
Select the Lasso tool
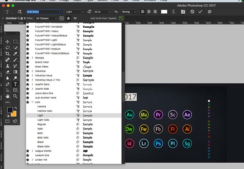7,48
